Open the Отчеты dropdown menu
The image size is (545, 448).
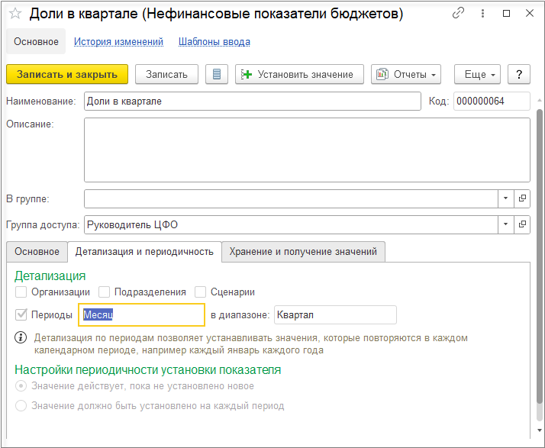[406, 74]
